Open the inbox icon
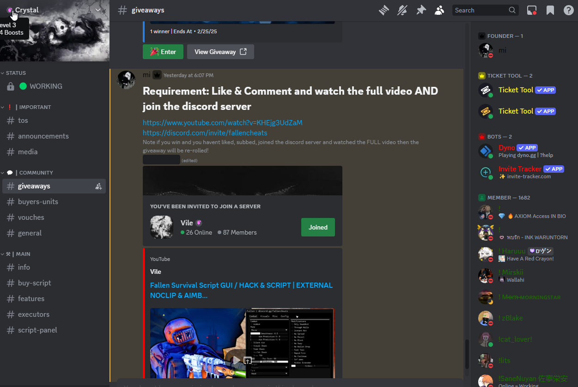The height and width of the screenshot is (387, 578). (x=532, y=10)
